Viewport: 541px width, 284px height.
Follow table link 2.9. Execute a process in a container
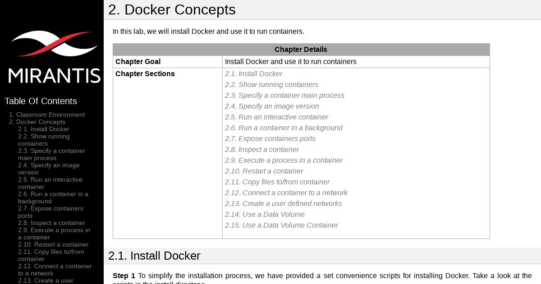pos(284,160)
